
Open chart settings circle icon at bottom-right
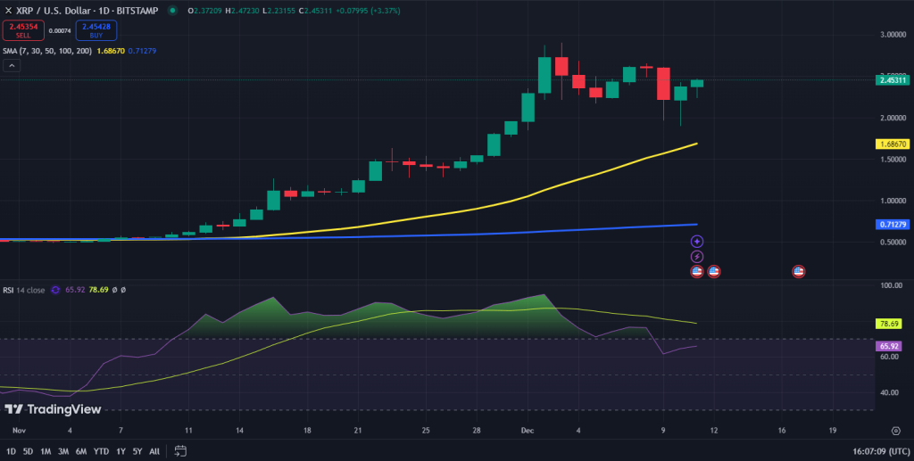click(x=896, y=431)
